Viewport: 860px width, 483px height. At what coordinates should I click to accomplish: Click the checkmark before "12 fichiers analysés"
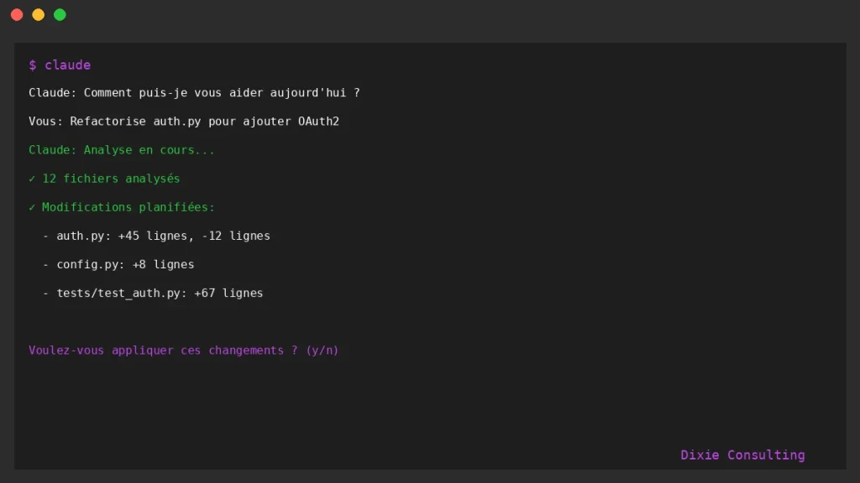tap(32, 179)
